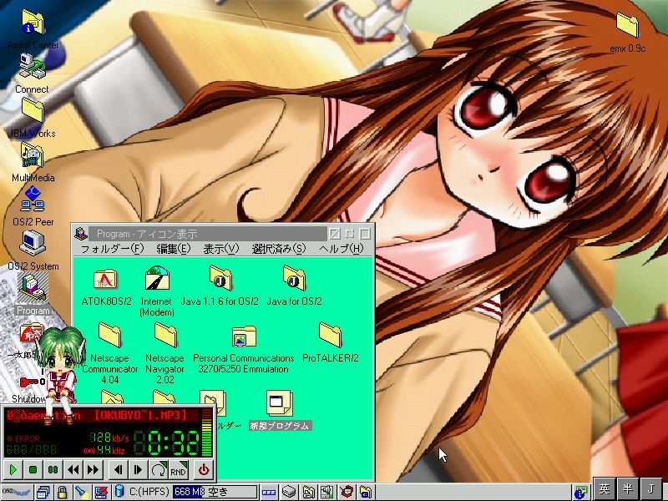
Task: Open the OS/2 System icon
Action: tap(33, 243)
